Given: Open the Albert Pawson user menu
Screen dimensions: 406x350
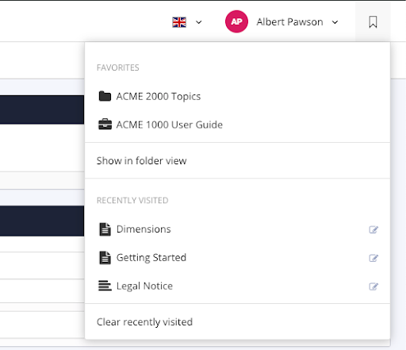Looking at the screenshot, I should (x=289, y=22).
